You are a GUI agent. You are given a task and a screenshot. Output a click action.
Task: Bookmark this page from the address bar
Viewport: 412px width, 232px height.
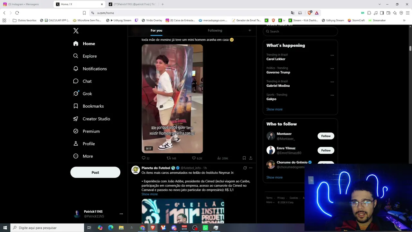point(84,13)
